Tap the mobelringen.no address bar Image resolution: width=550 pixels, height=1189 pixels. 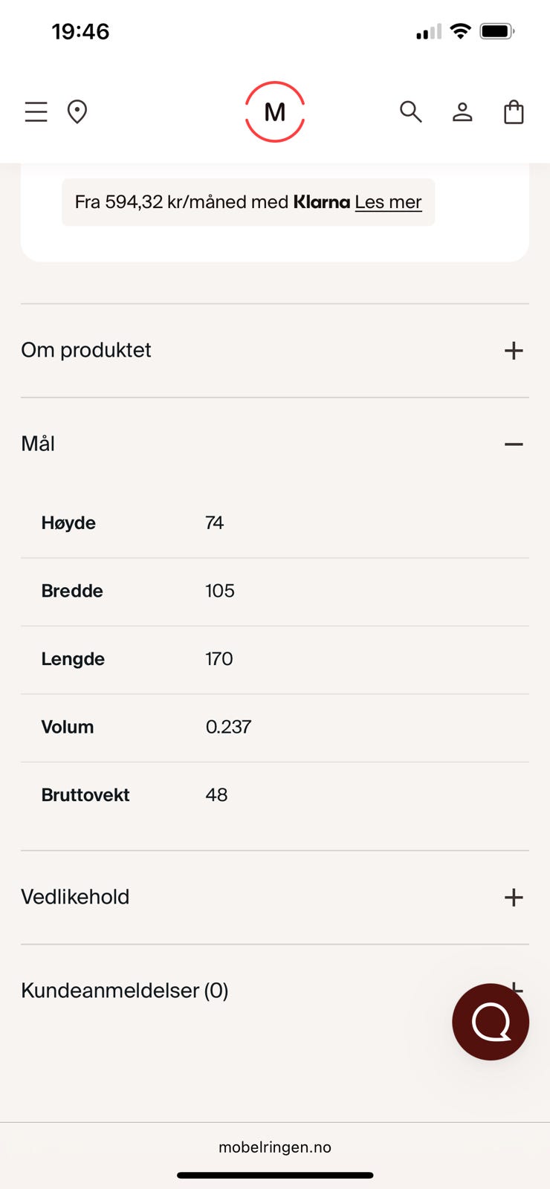point(275,1147)
